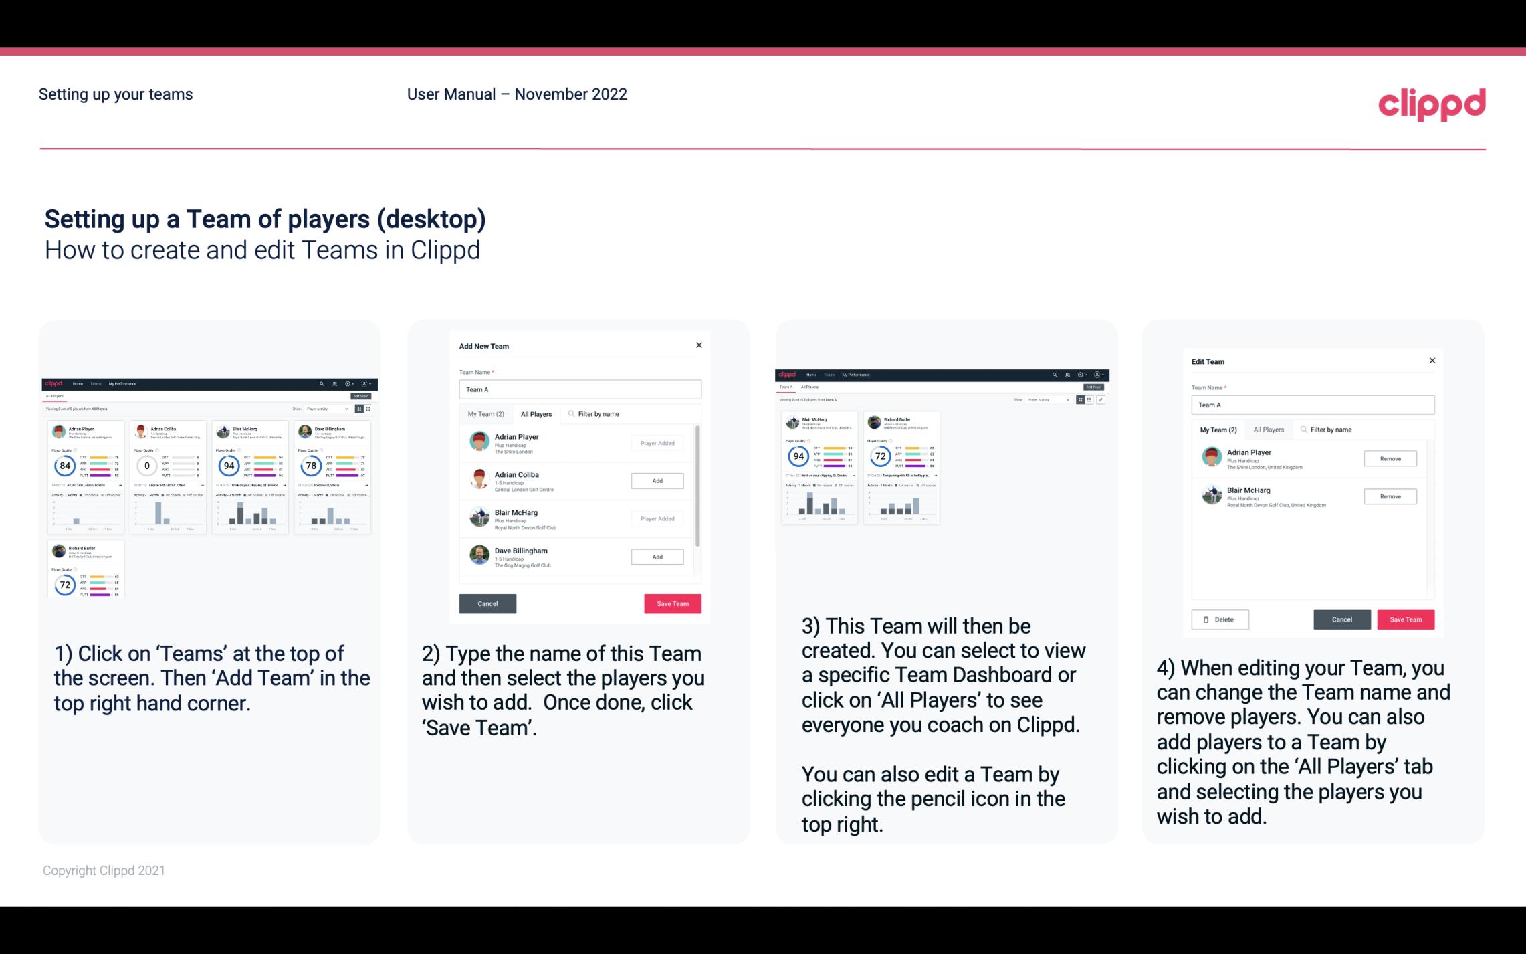Click Cancel button in Edit Team dialog

coord(1343,617)
